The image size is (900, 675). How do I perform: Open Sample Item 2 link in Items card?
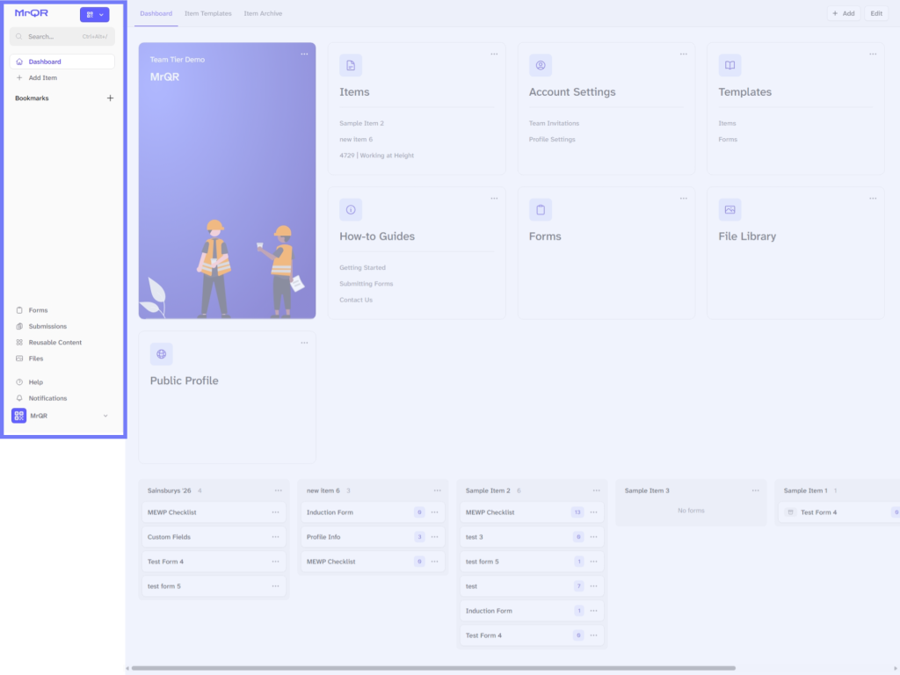pyautogui.click(x=361, y=123)
